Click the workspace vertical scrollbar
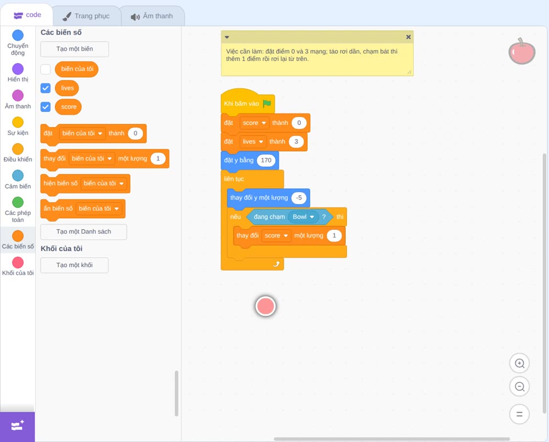 545,283
